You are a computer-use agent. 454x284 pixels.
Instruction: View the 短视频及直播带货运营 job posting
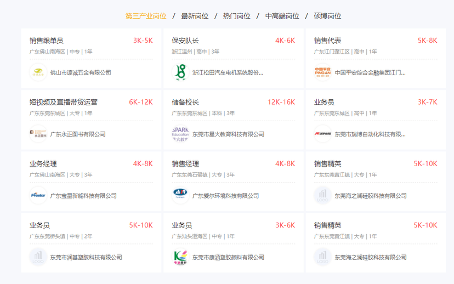click(64, 102)
